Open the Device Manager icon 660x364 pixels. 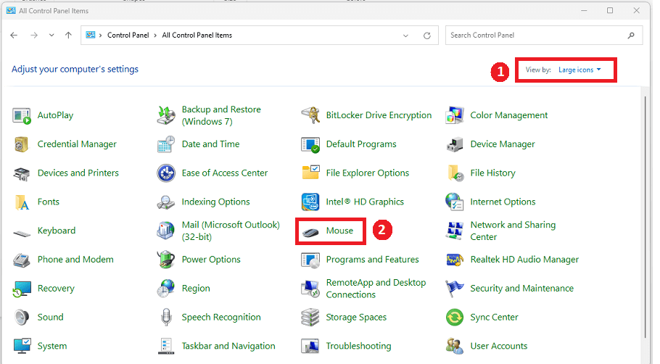coord(455,145)
